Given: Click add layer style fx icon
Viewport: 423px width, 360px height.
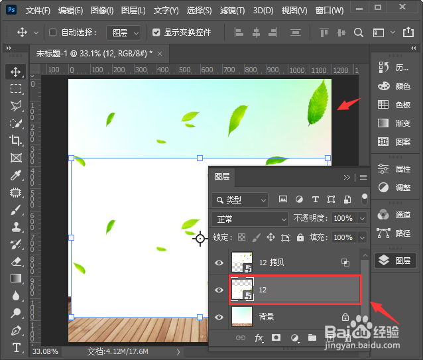Looking at the screenshot, I should (x=259, y=338).
